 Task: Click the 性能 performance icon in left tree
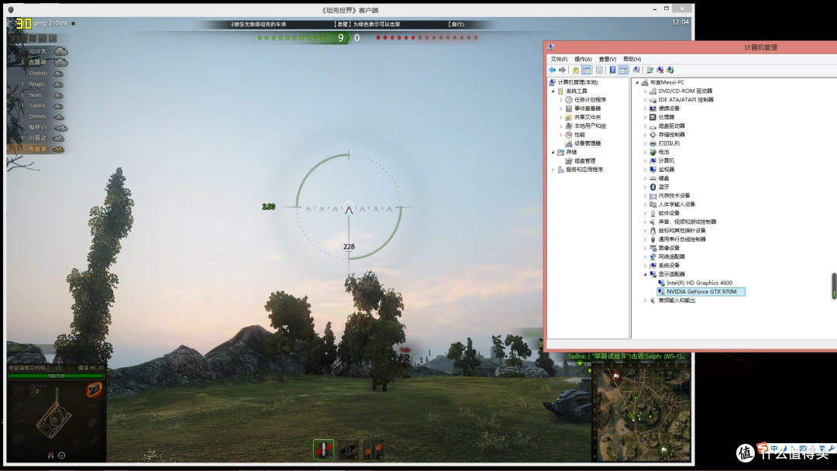pyautogui.click(x=569, y=135)
